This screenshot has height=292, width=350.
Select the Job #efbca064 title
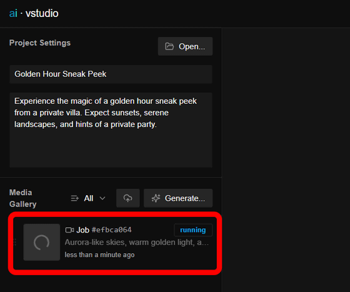coord(104,230)
